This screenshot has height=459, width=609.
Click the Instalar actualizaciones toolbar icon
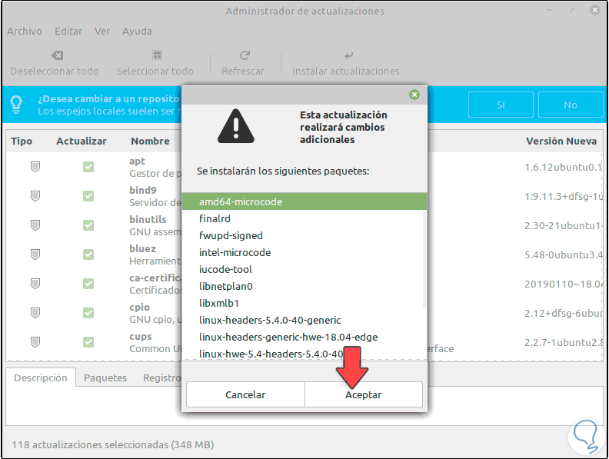tap(349, 55)
